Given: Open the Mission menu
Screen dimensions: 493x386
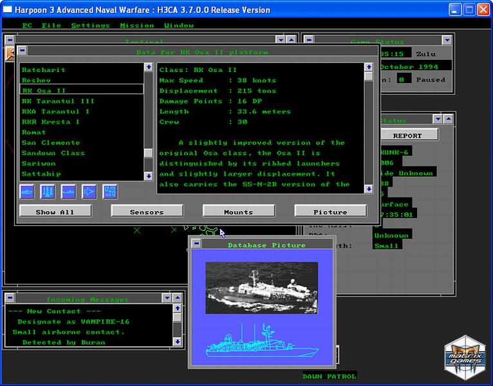Looking at the screenshot, I should 136,26.
